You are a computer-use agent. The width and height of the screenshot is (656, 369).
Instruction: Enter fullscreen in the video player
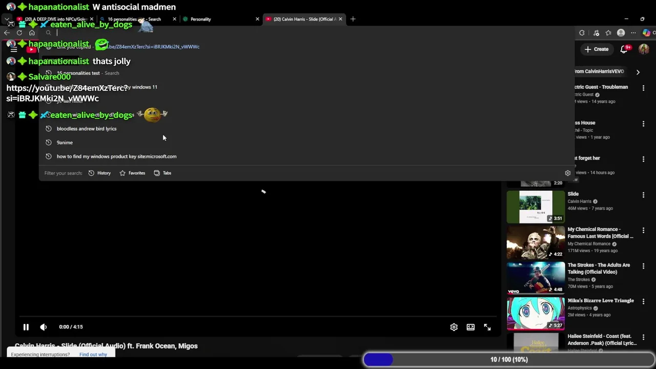click(x=487, y=327)
